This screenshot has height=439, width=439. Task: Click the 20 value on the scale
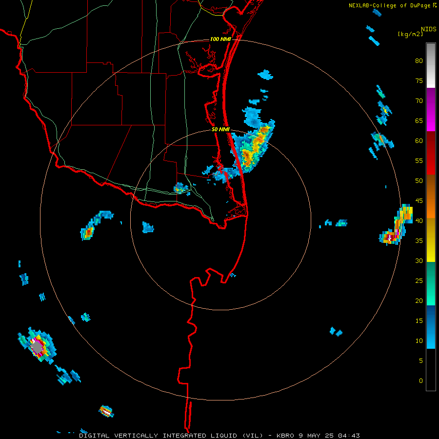pyautogui.click(x=419, y=300)
